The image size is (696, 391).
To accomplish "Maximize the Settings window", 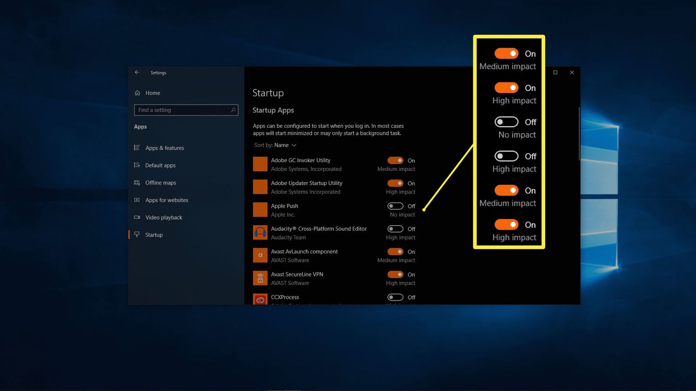I will pos(555,72).
